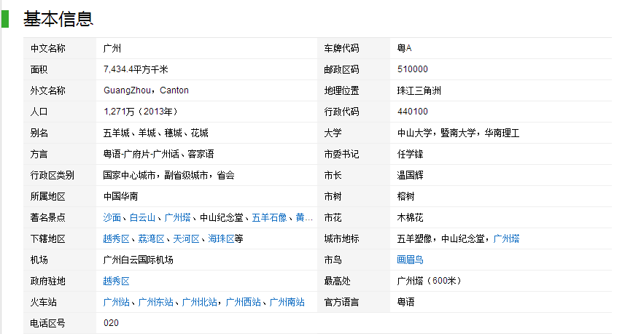Click the 邮政区码 field label
Viewport: 633px width, 334px height.
[x=341, y=69]
